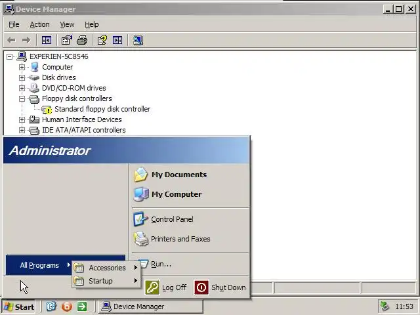The width and height of the screenshot is (420, 315).
Task: Click the Startup folder icon
Action: pyautogui.click(x=79, y=281)
